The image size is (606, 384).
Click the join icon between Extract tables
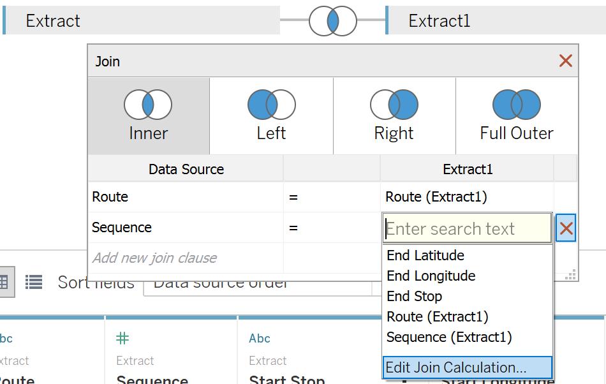332,21
